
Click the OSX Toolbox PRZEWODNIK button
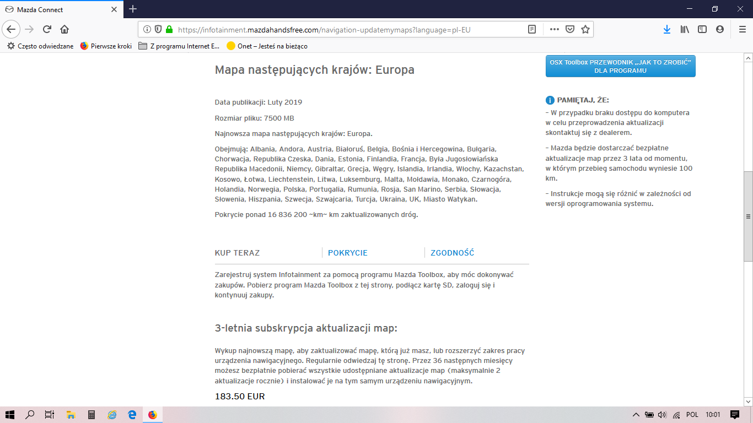click(x=620, y=66)
